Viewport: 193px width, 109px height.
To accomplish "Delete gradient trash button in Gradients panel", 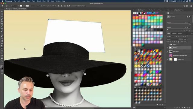I will (x=163, y=105).
